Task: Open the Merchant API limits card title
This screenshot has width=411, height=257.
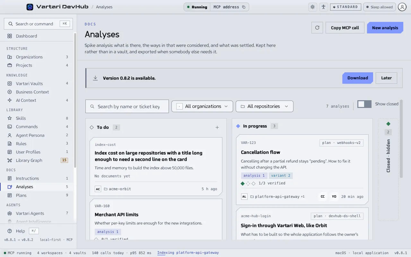Action: (x=117, y=215)
